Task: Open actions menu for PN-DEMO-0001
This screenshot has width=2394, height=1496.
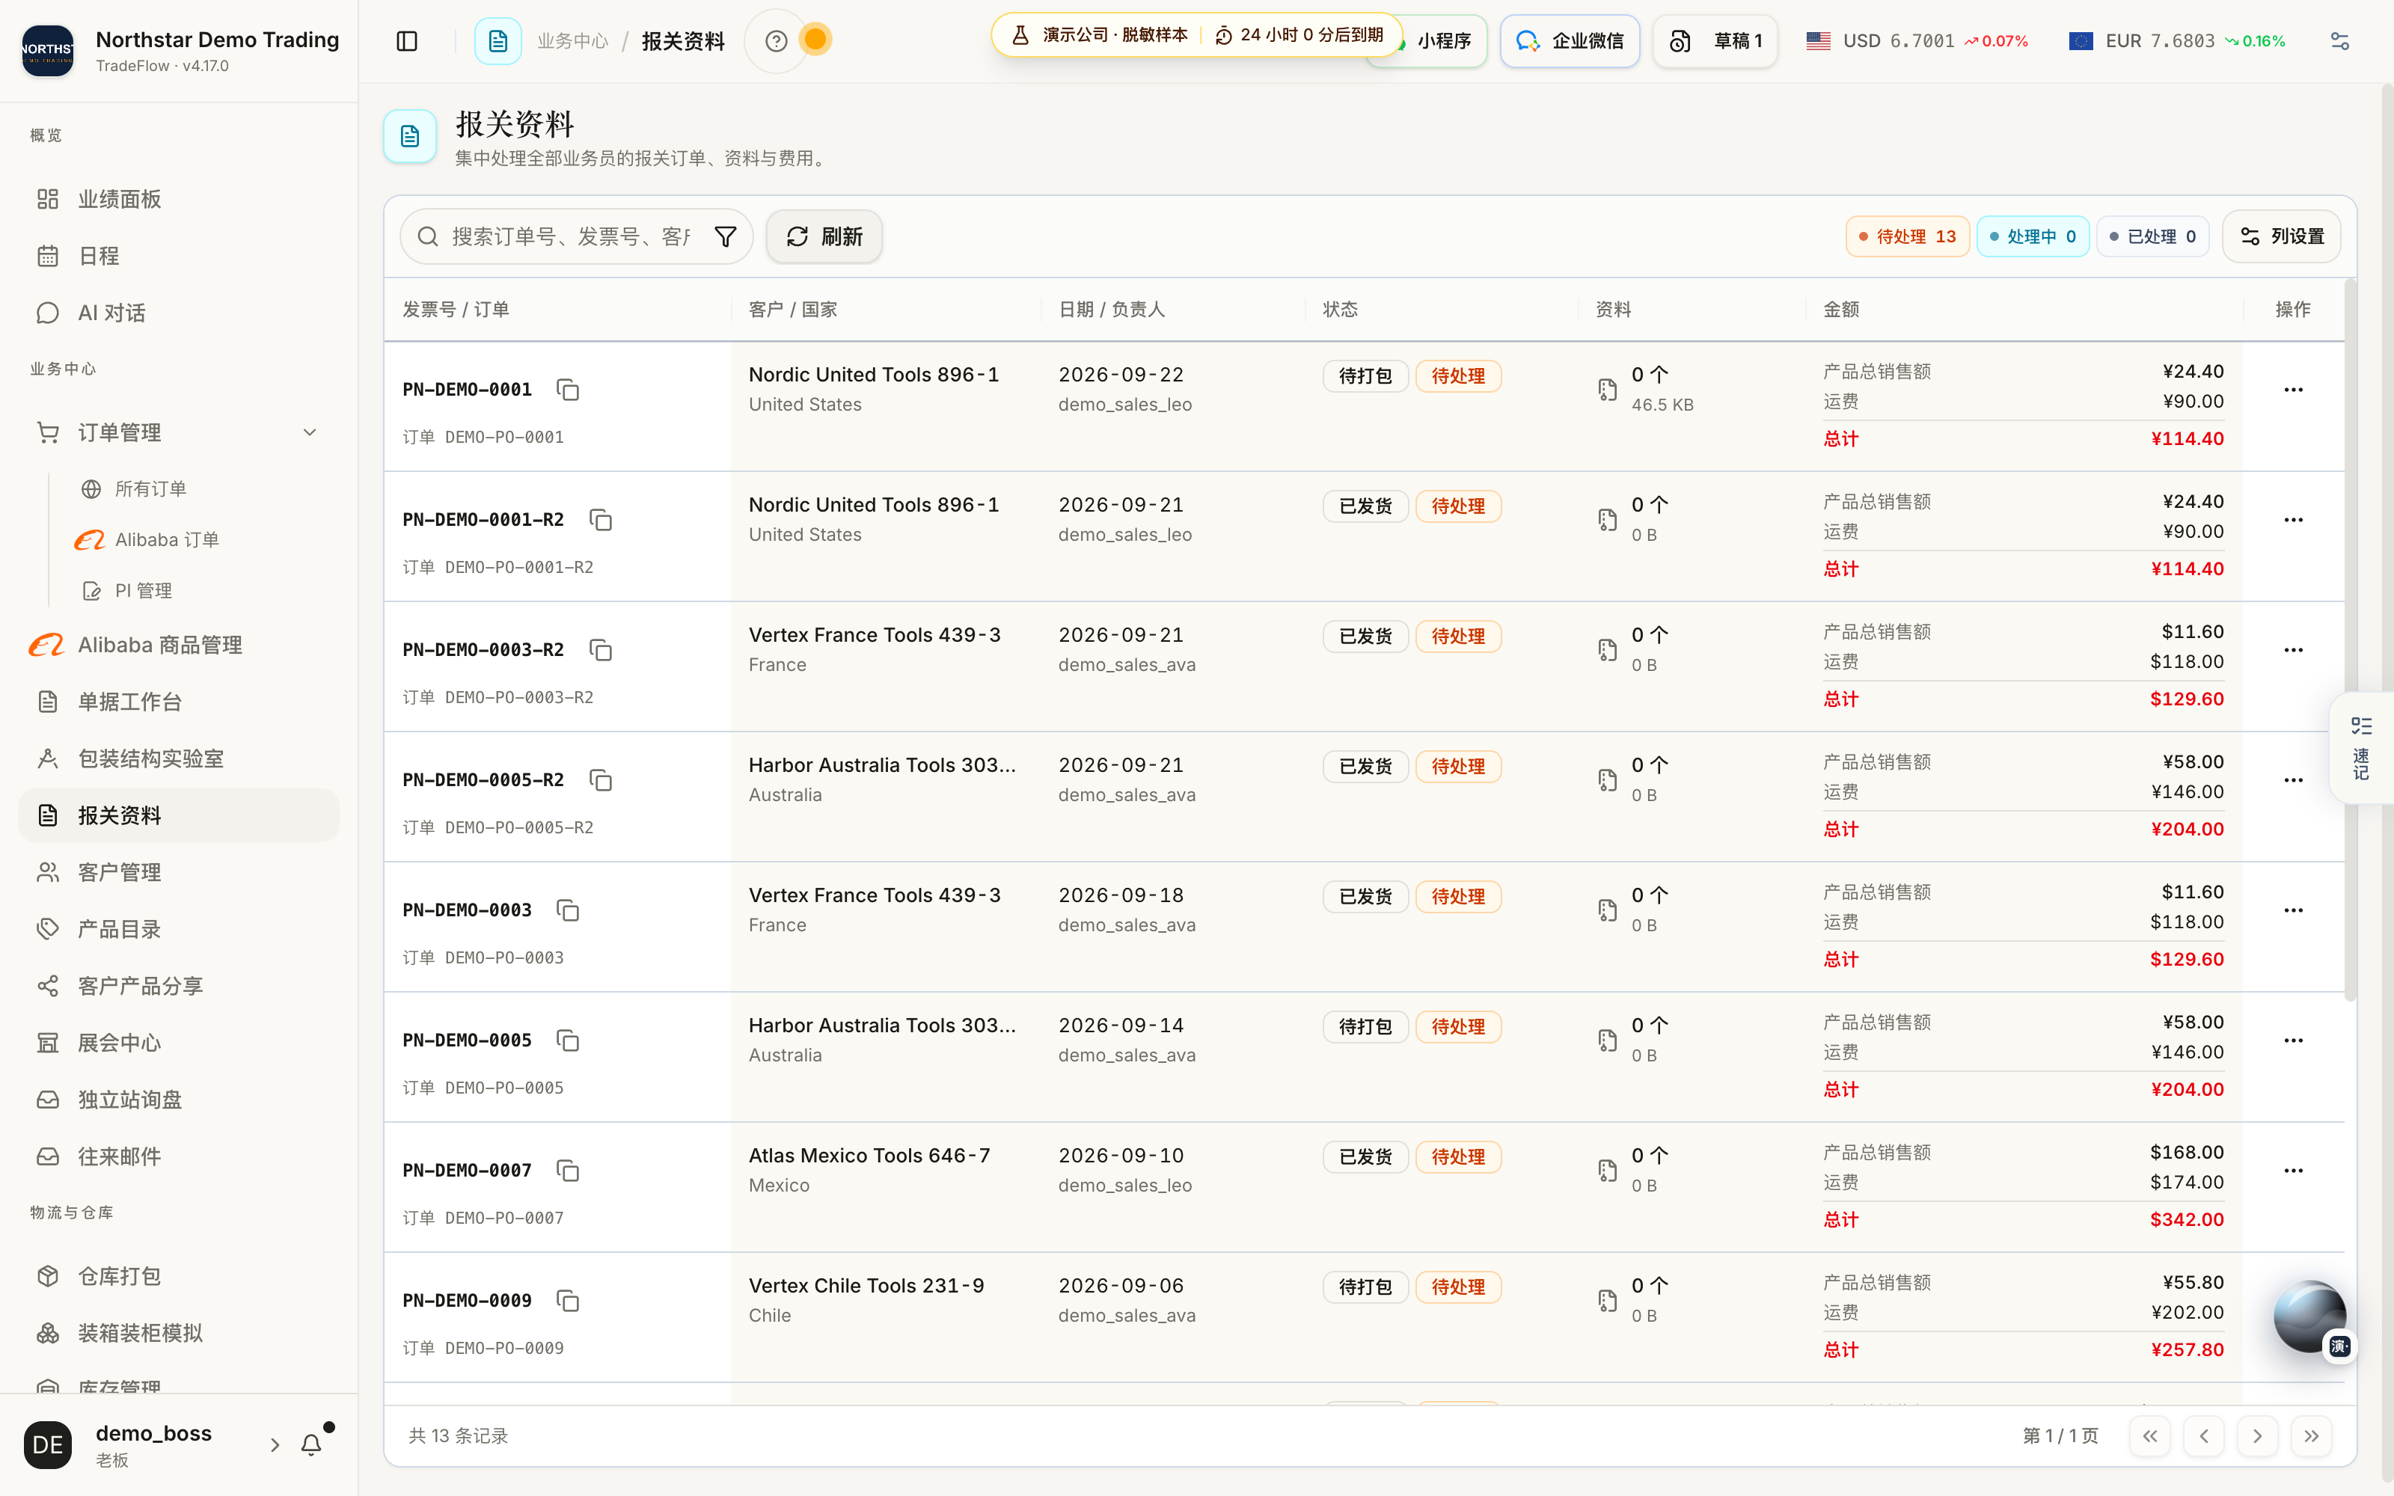Action: point(2293,390)
